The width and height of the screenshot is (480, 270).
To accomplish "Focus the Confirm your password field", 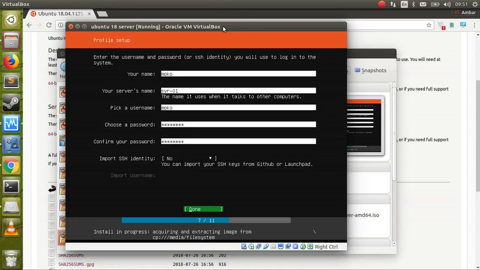I will (238, 141).
